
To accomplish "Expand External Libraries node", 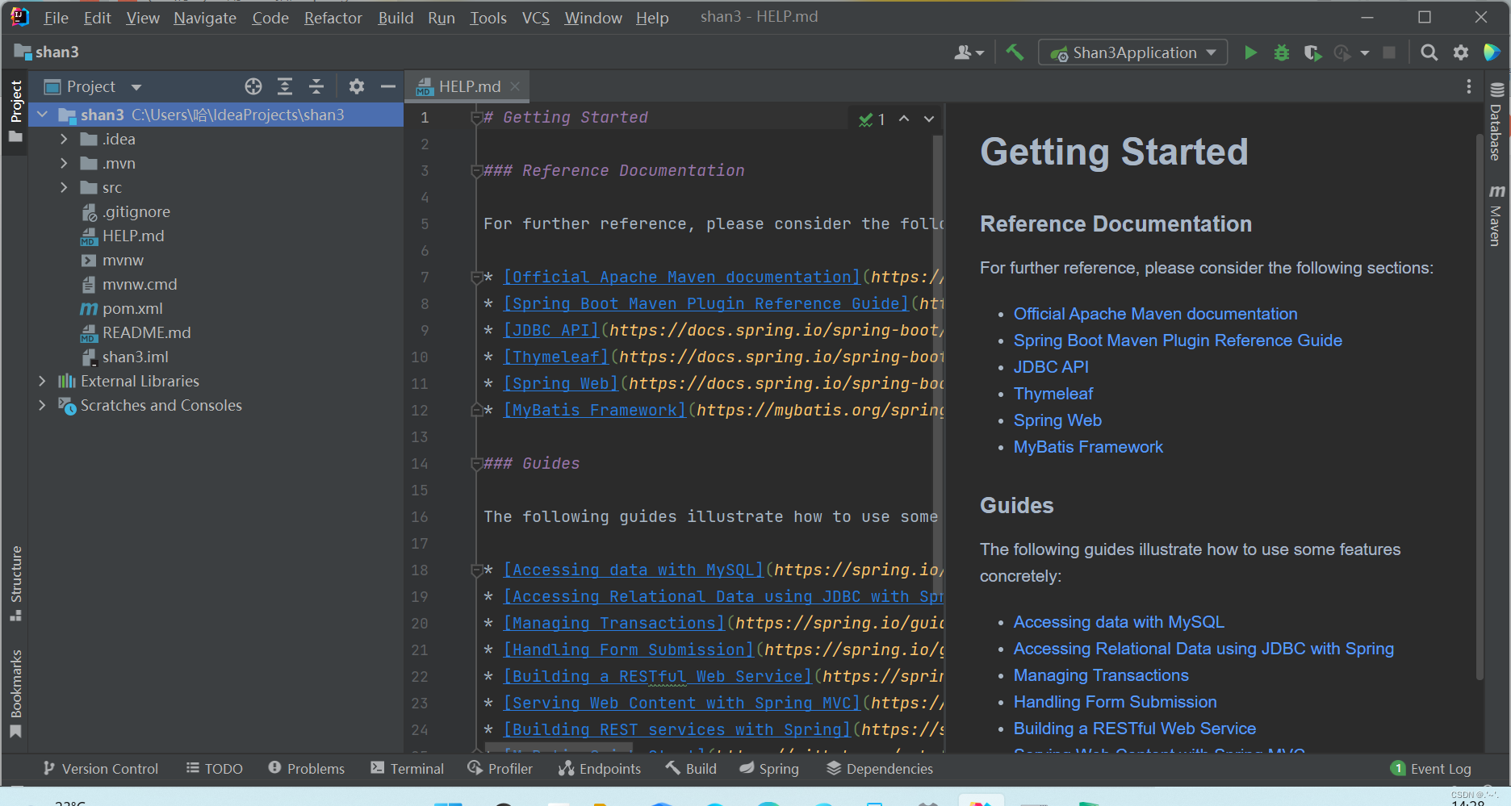I will click(x=43, y=381).
